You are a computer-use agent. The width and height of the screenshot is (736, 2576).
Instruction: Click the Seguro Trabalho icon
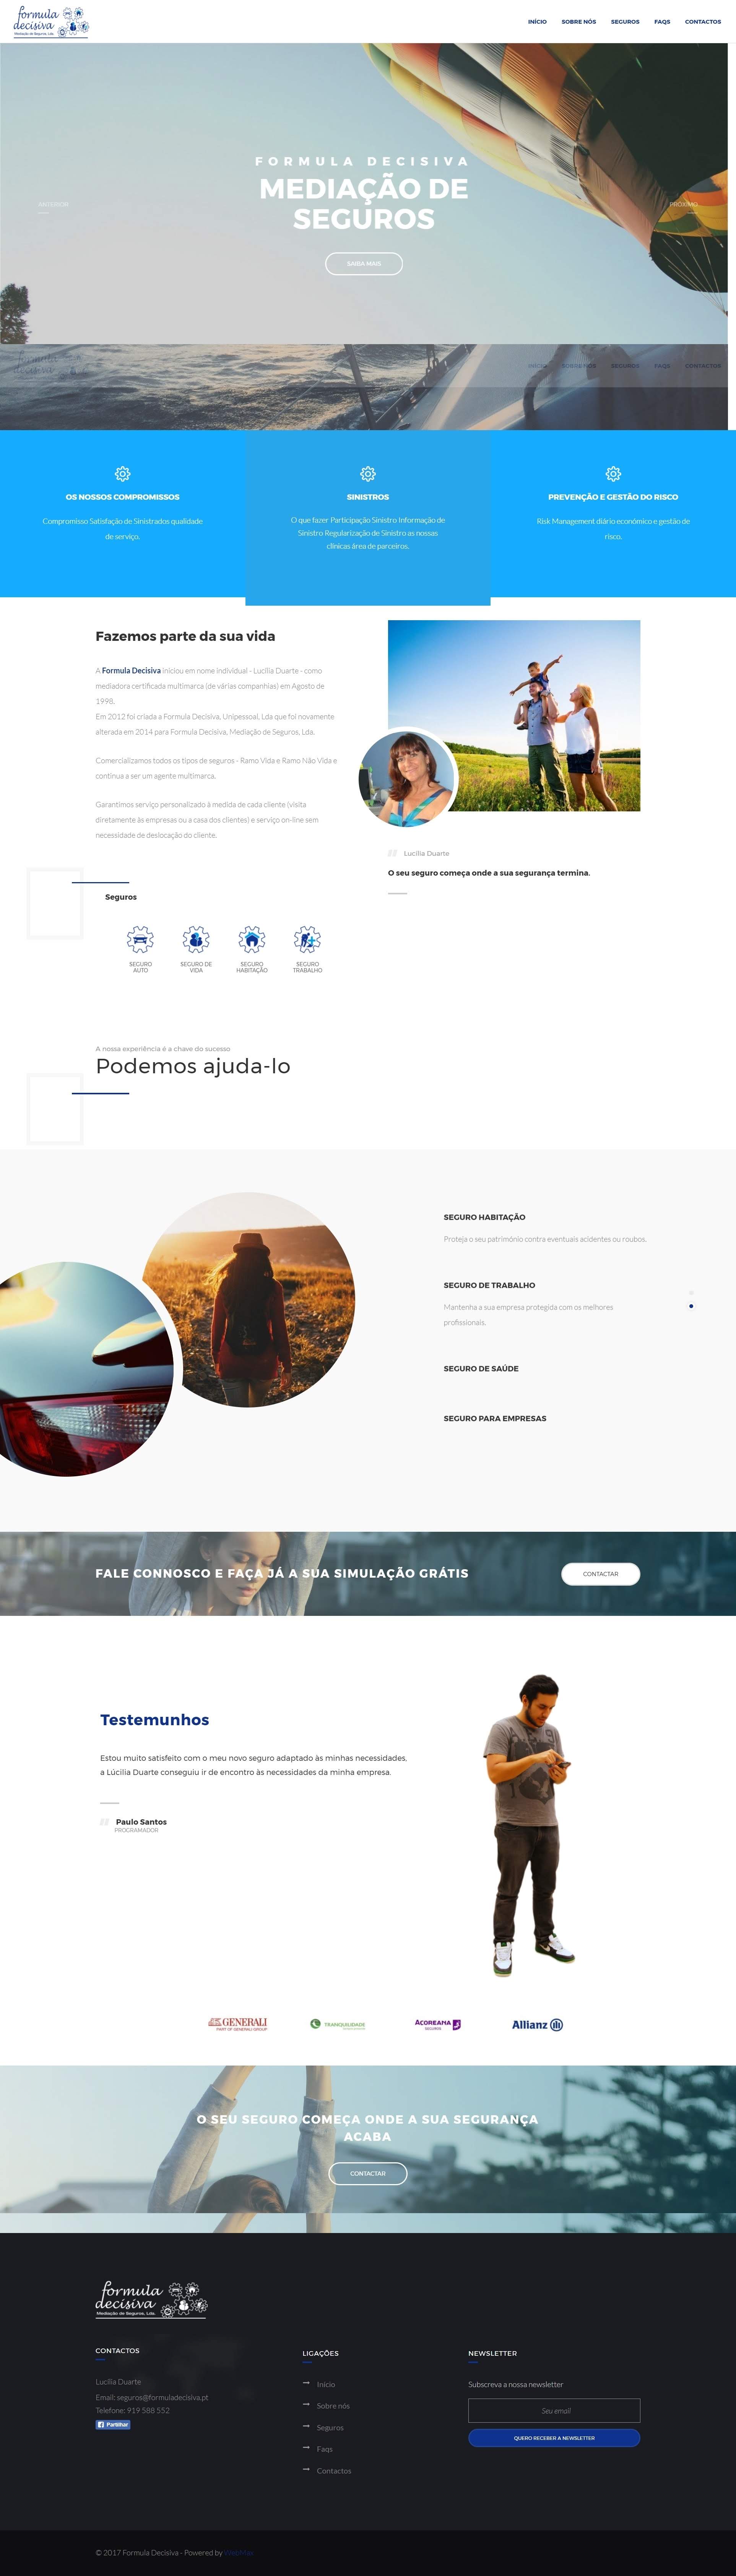[307, 939]
